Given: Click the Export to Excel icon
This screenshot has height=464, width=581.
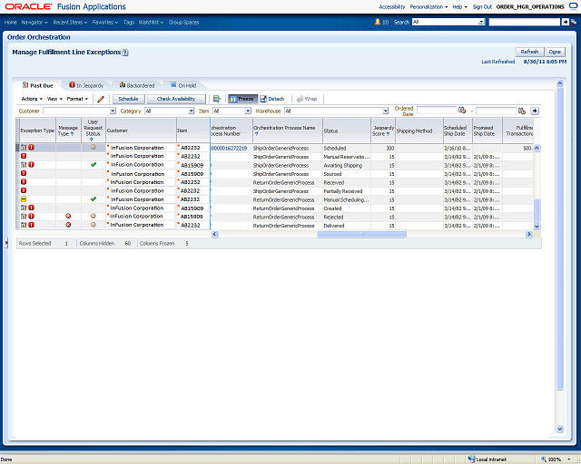Looking at the screenshot, I should pyautogui.click(x=217, y=99).
